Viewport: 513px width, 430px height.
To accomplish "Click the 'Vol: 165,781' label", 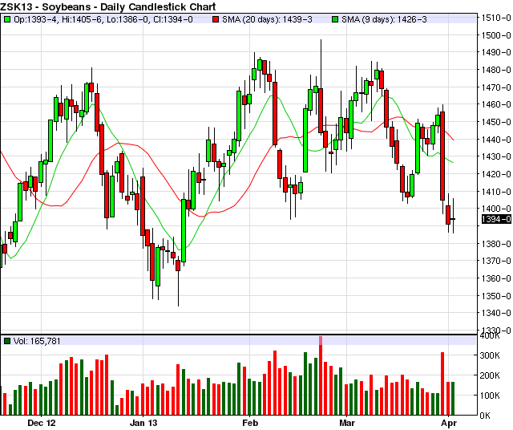I will (x=37, y=341).
